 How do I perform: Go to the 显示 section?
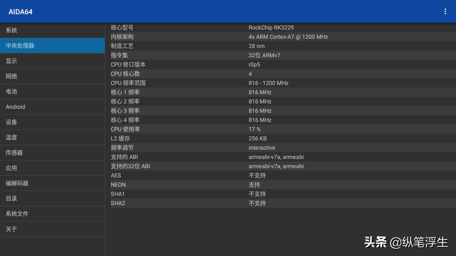pyautogui.click(x=52, y=61)
